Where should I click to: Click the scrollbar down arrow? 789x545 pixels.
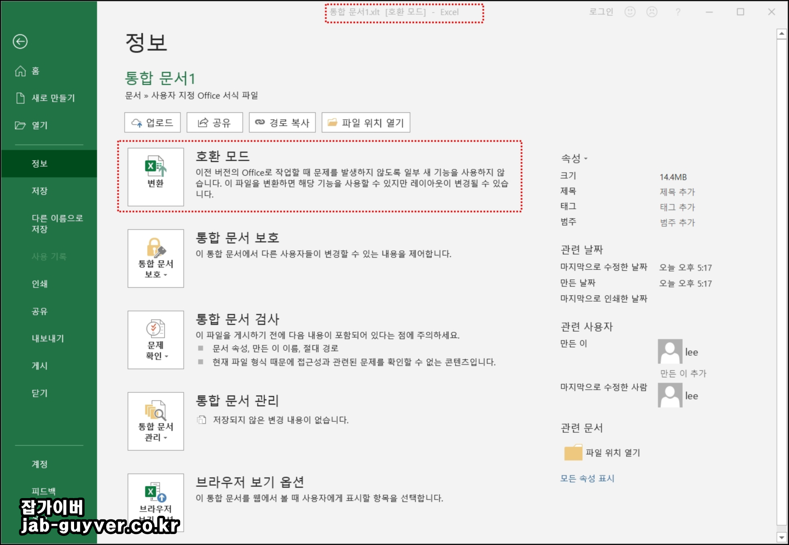782,537
